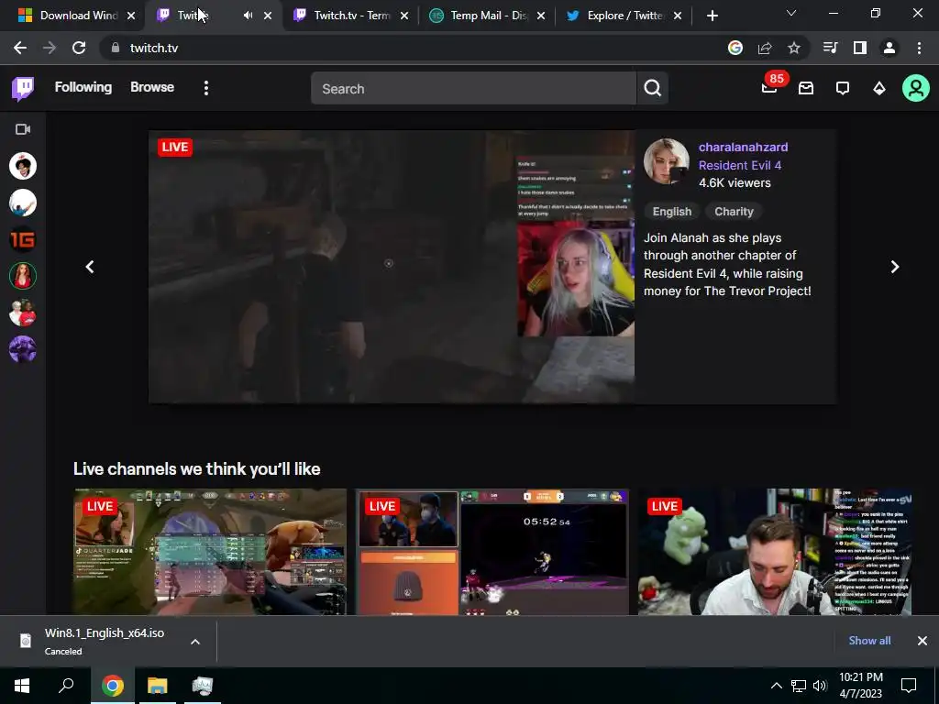
Task: Open the Resident Evil 4 category link
Action: point(740,165)
